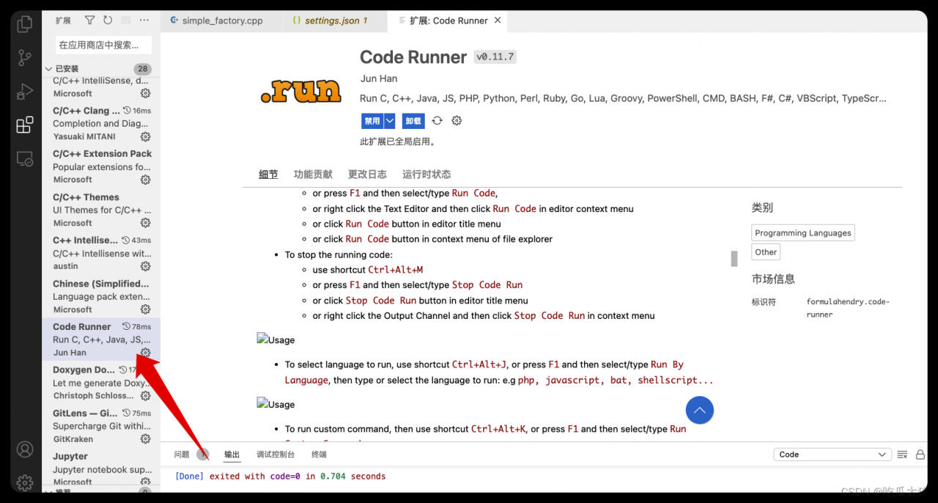Open the Run and Debug view

point(25,91)
